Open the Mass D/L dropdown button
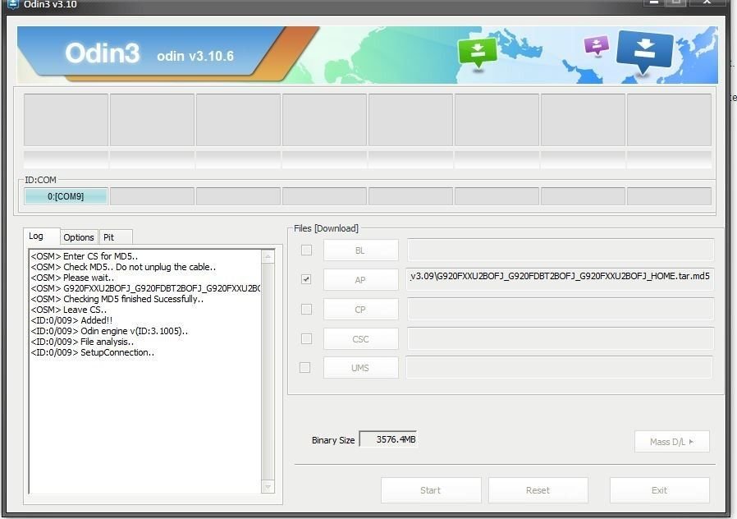 671,442
